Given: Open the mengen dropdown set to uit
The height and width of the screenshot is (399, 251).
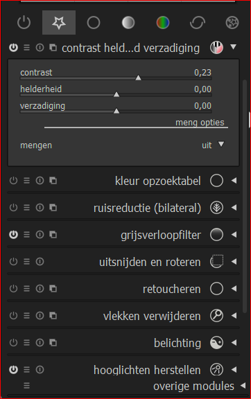Looking at the screenshot, I should click(x=213, y=145).
